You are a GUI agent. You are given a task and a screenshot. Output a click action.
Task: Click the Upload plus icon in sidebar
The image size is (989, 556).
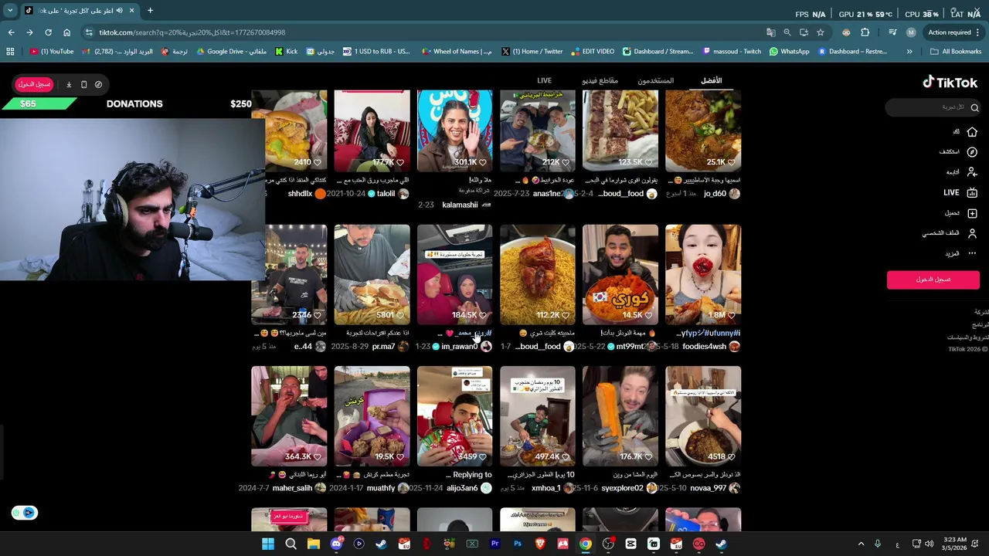coord(972,213)
